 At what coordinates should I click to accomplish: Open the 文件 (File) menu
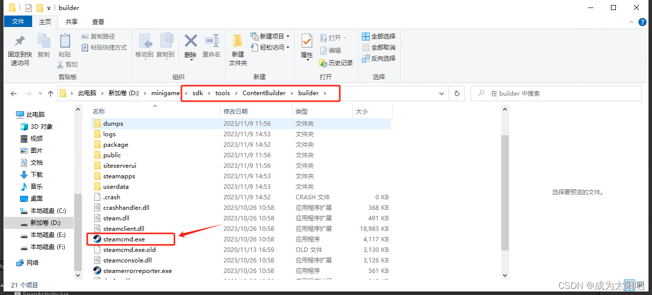pyautogui.click(x=18, y=22)
